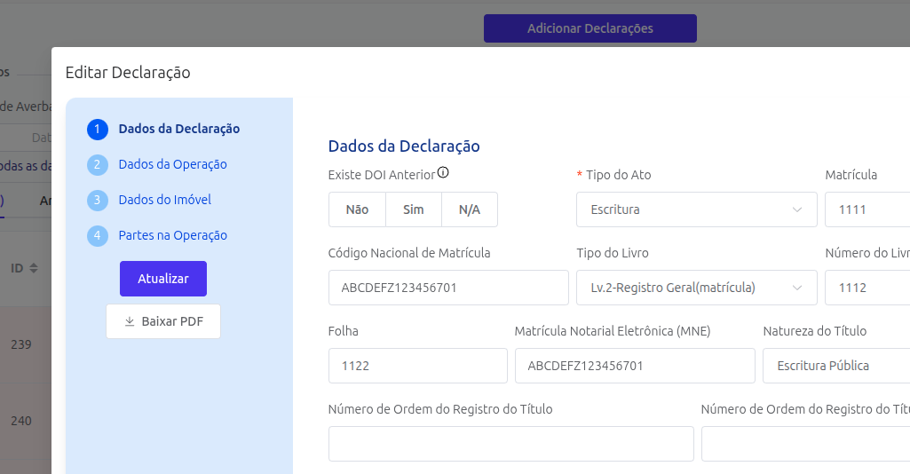Go to Partes na Operação step

point(172,235)
